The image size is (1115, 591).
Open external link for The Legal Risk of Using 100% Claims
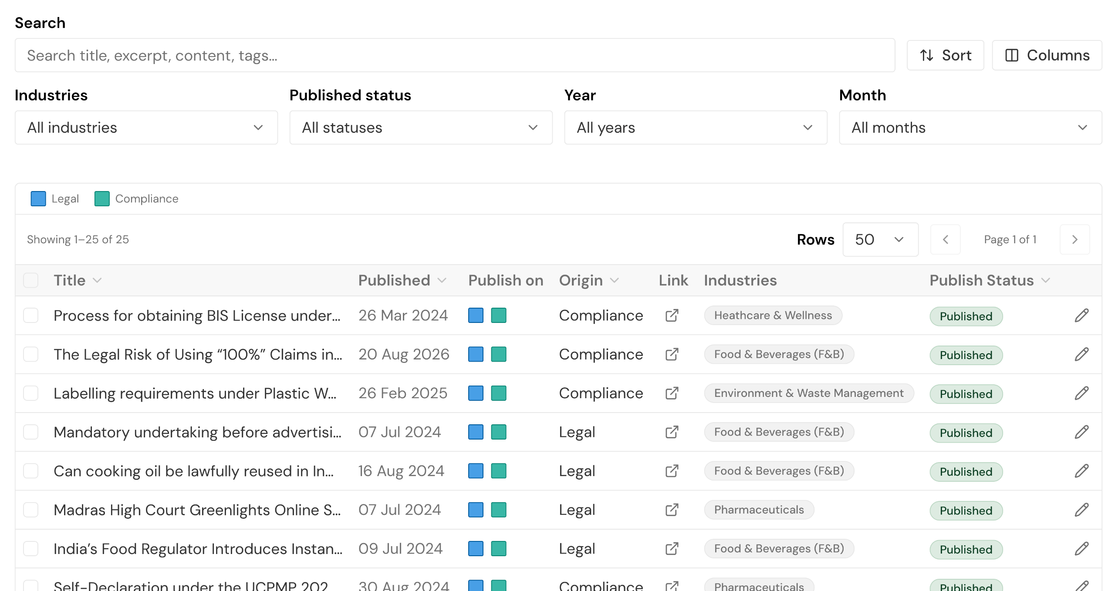tap(672, 354)
